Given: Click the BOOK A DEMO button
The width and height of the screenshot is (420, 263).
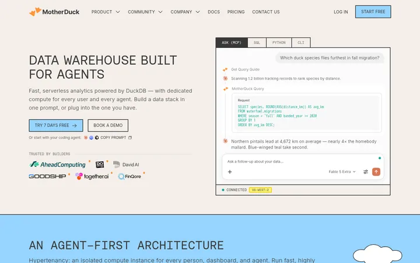Looking at the screenshot, I should click(x=108, y=126).
